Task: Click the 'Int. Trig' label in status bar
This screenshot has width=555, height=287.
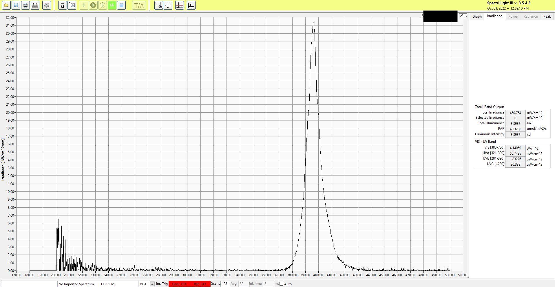Action: click(162, 284)
